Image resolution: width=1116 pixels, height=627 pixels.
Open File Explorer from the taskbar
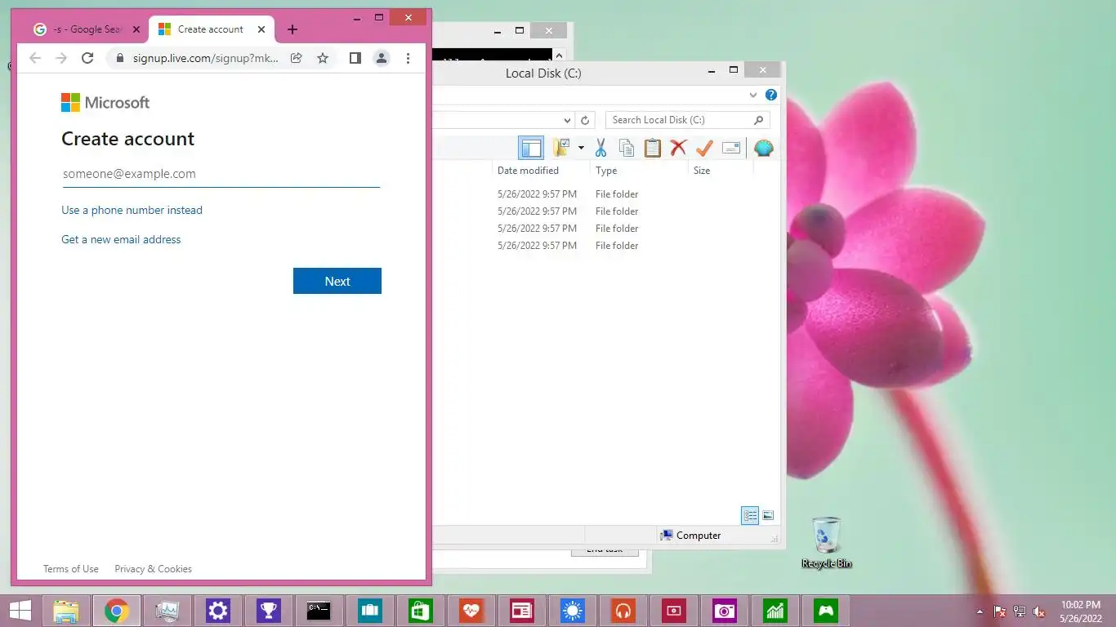click(66, 611)
